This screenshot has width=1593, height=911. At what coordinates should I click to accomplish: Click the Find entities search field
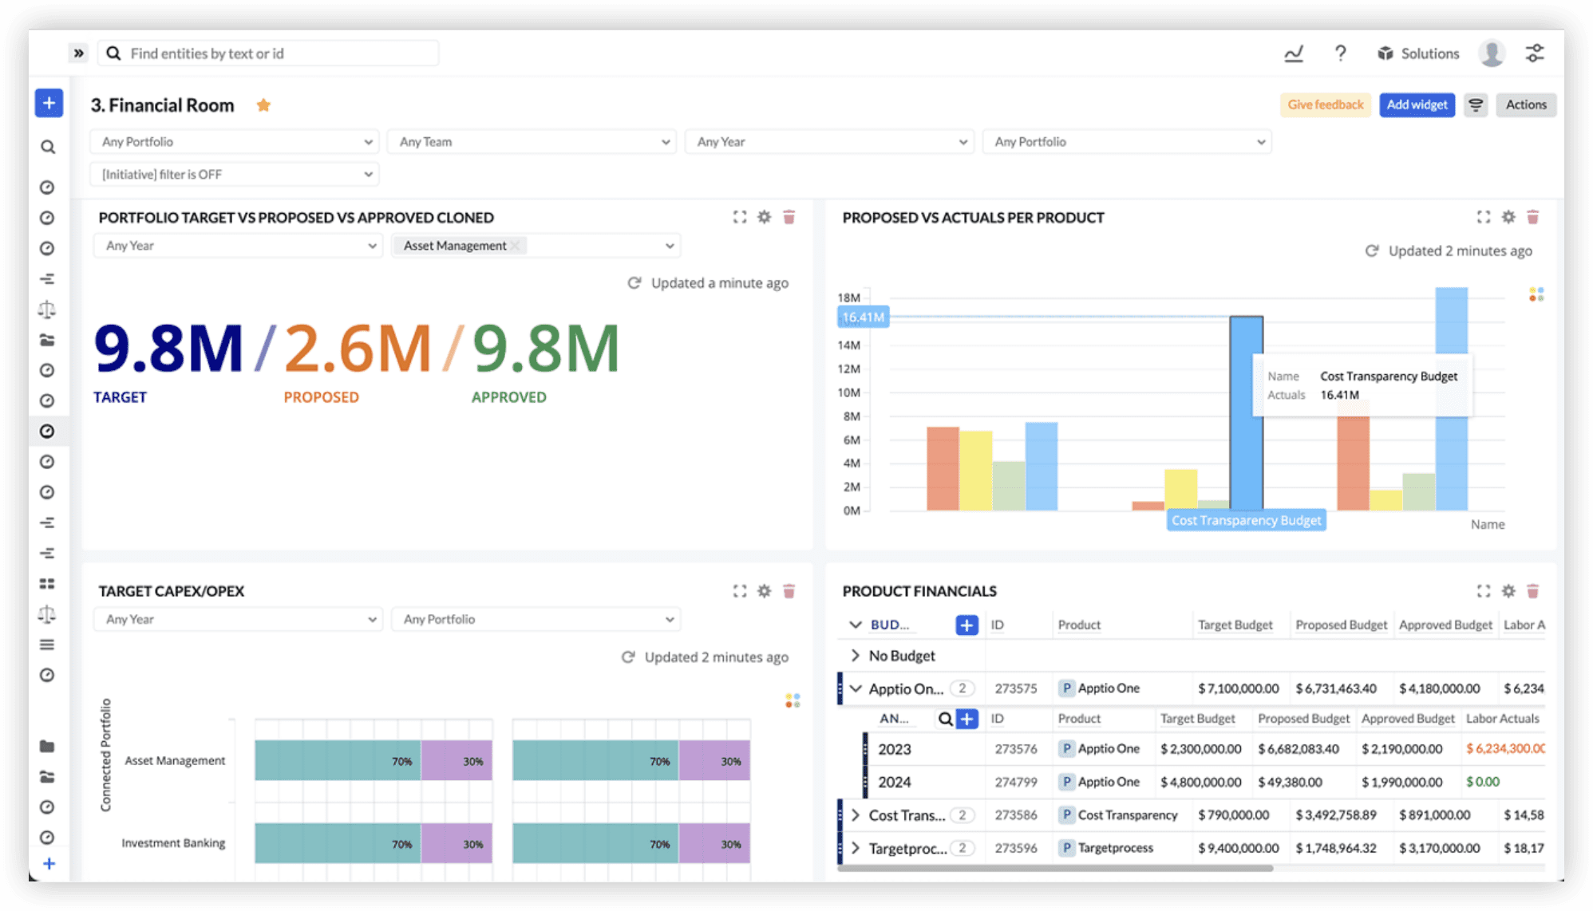(x=271, y=53)
